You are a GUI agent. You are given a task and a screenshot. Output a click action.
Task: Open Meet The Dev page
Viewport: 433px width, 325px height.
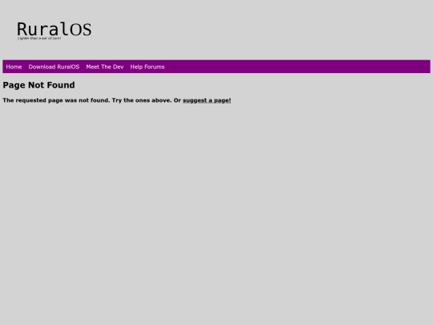point(105,67)
